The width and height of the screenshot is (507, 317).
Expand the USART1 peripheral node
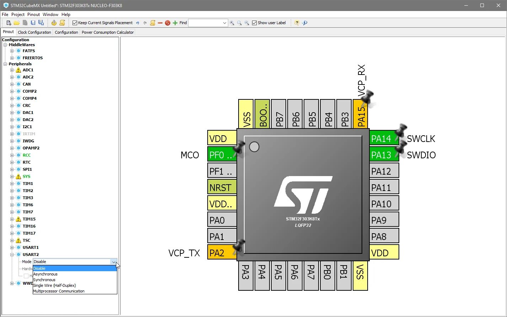click(12, 247)
